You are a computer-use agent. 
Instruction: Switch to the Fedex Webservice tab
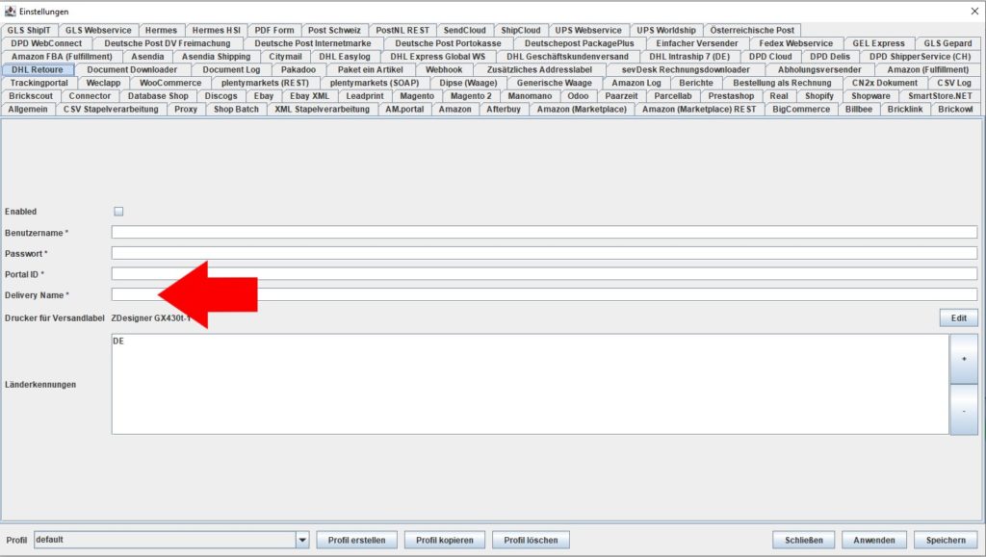[x=795, y=43]
